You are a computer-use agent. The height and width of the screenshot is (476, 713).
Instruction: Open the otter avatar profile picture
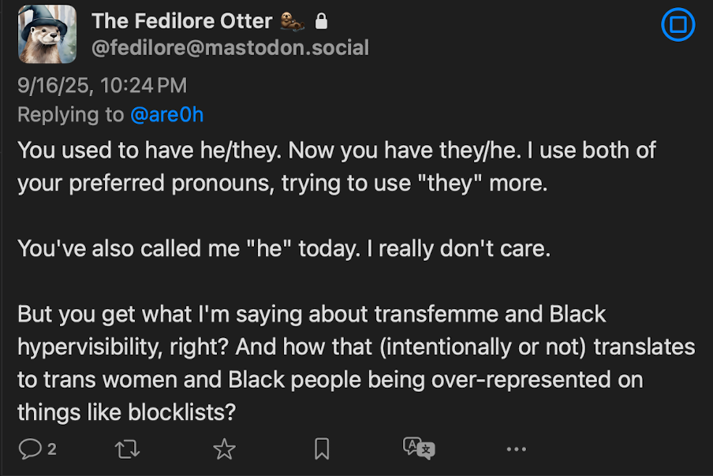[47, 35]
